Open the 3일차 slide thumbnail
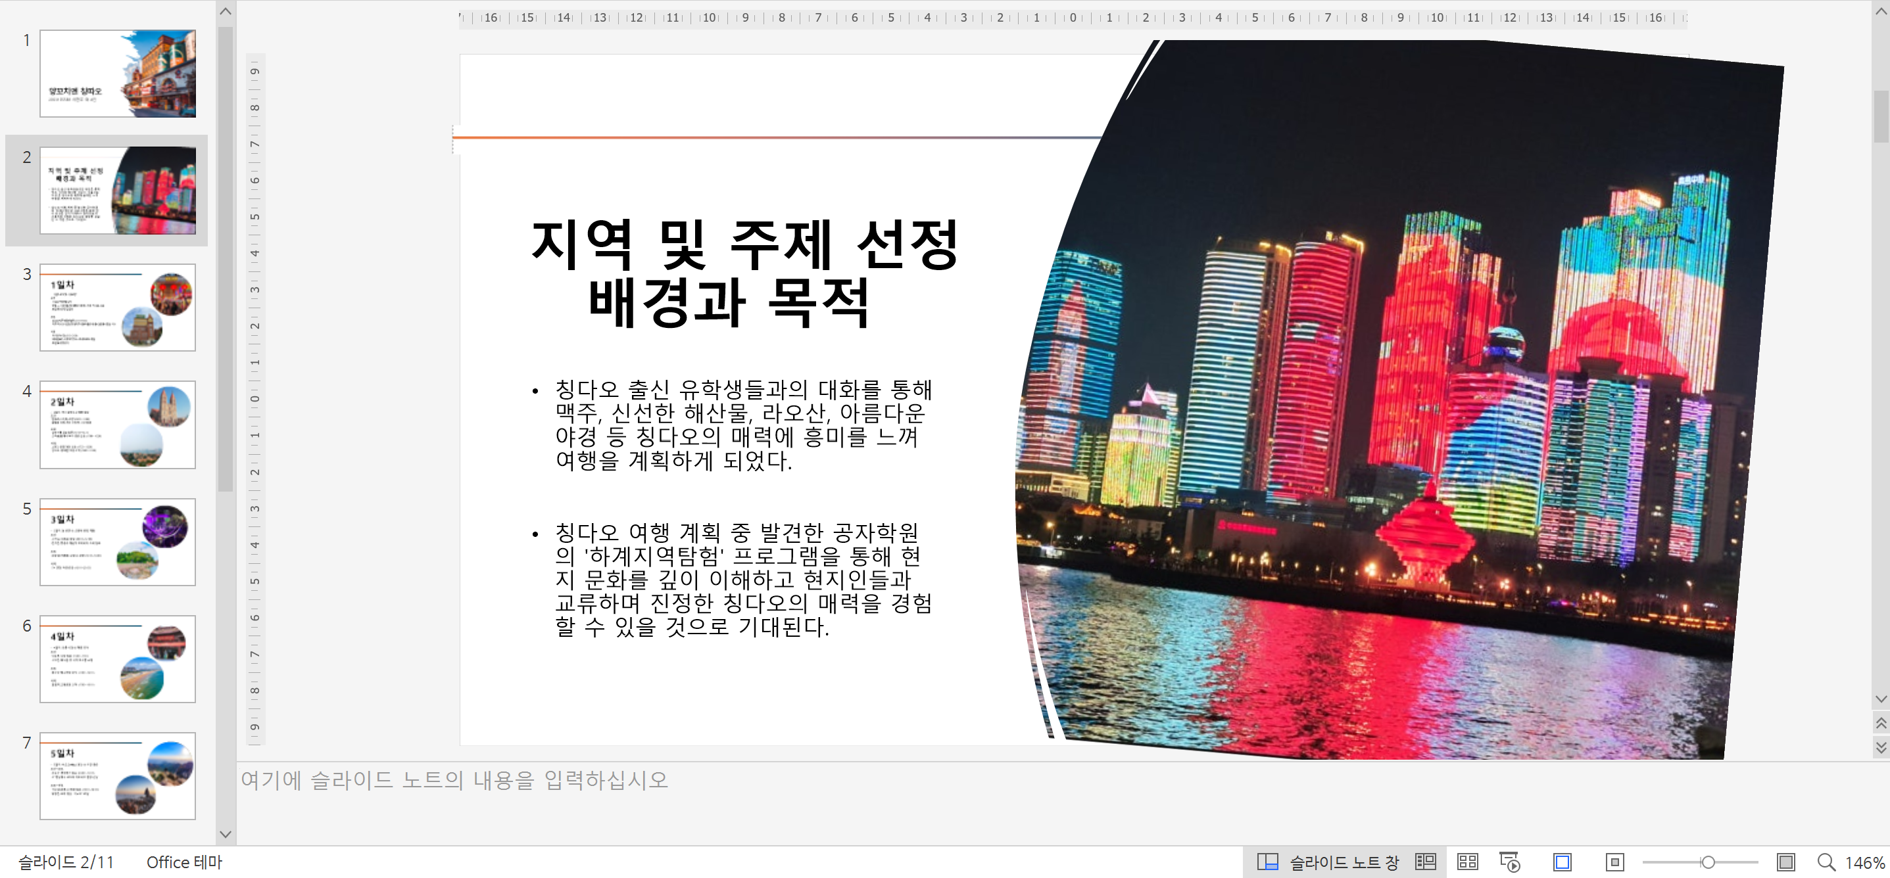1890x878 pixels. point(118,542)
